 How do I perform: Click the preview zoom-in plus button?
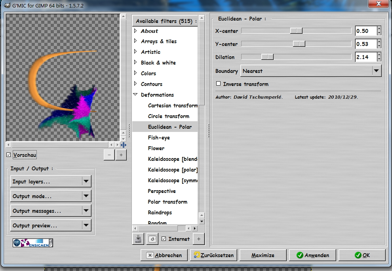click(x=121, y=155)
